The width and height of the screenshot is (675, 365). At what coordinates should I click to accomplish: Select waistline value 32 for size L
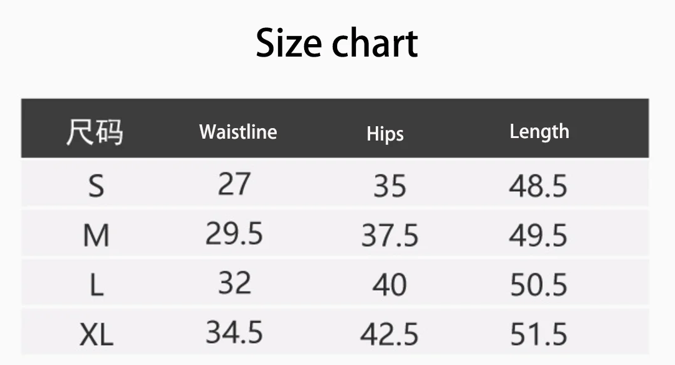tap(235, 284)
